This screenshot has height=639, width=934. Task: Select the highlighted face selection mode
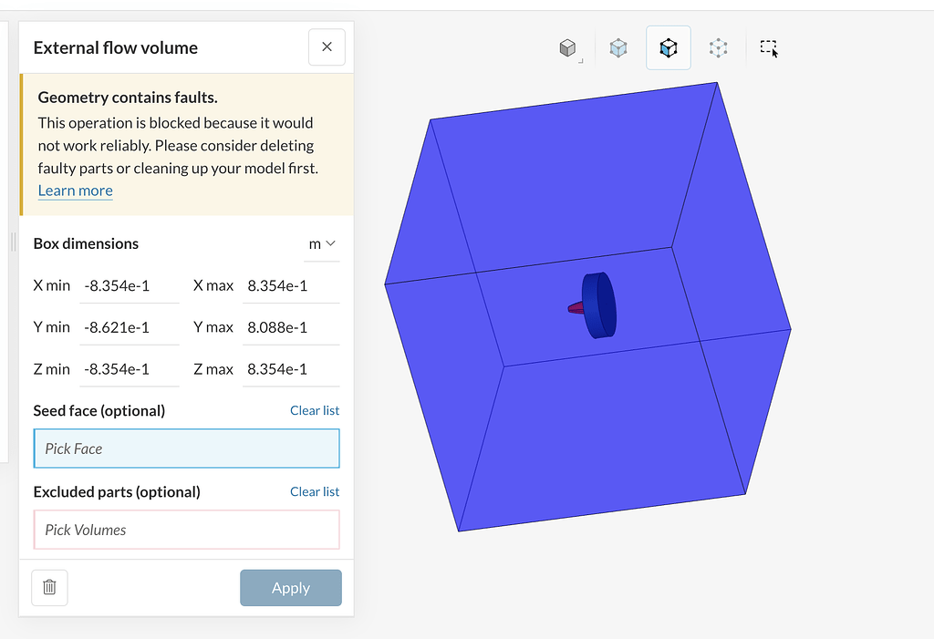tap(669, 47)
